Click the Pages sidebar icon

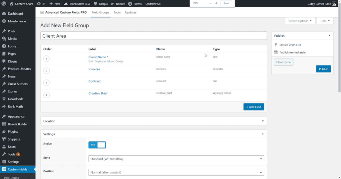click(4, 54)
